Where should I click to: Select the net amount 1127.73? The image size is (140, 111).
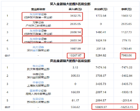pyautogui.click(x=126, y=32)
